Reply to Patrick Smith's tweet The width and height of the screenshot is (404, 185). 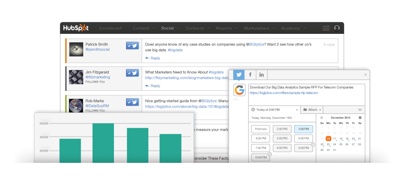click(153, 58)
